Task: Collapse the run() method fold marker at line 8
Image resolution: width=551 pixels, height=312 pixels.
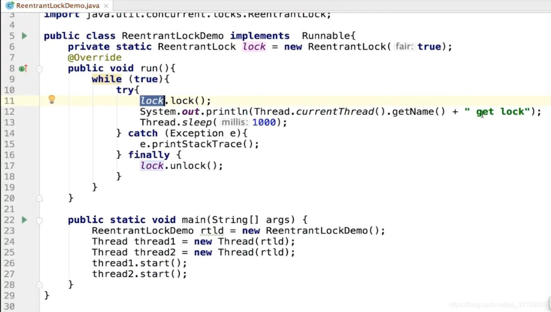Action: [x=40, y=69]
